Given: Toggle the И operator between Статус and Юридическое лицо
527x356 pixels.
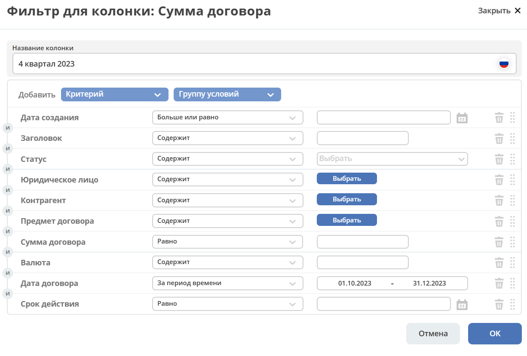Looking at the screenshot, I should click(x=8, y=169).
